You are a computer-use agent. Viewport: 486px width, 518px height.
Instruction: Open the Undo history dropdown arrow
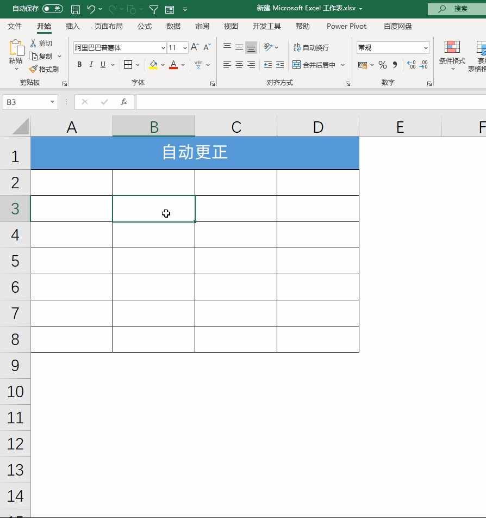click(x=100, y=9)
